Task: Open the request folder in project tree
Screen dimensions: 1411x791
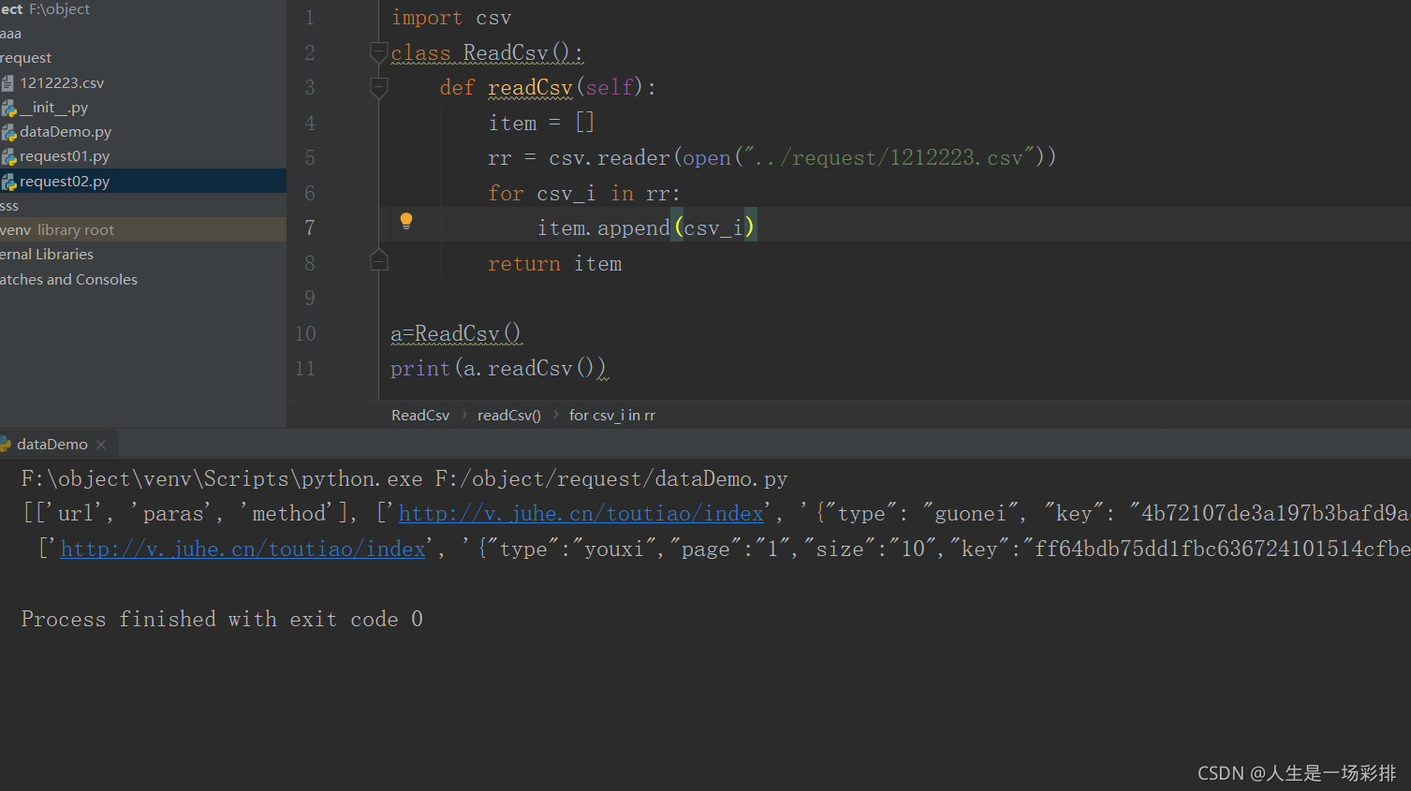Action: tap(26, 58)
